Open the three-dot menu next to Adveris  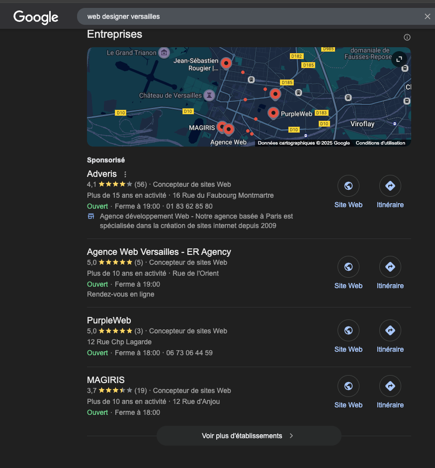point(125,174)
